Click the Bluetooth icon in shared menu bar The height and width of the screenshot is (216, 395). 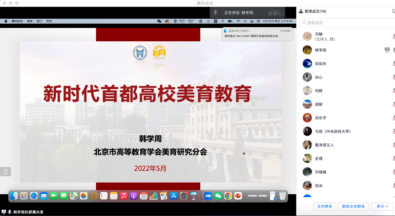click(222, 21)
